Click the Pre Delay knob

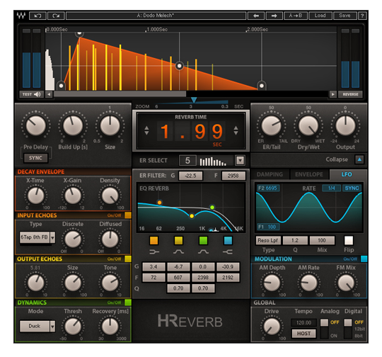coord(36,125)
